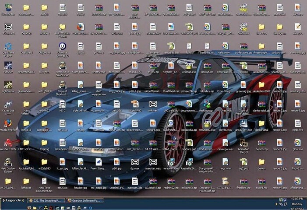Click the taskbar clock showing 10:03 PM

click(297, 199)
